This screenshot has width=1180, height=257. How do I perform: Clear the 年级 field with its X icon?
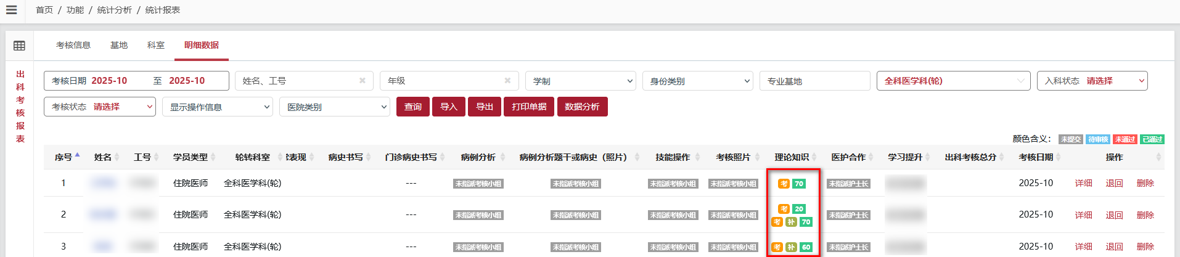point(507,81)
